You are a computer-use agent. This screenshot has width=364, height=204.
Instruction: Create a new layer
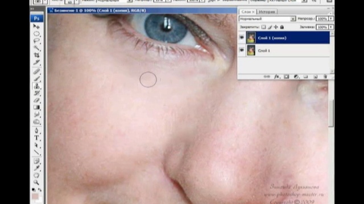click(316, 76)
